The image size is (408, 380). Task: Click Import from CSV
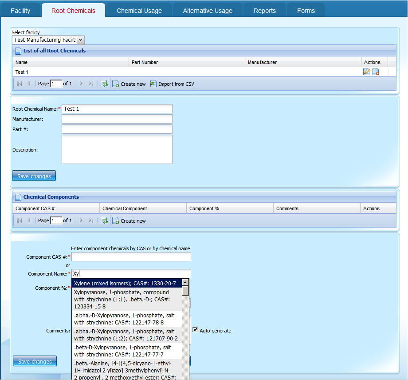[172, 84]
